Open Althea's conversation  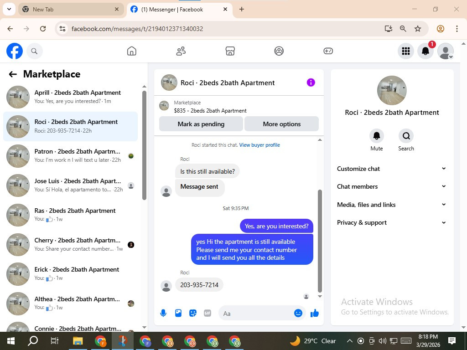tap(70, 304)
